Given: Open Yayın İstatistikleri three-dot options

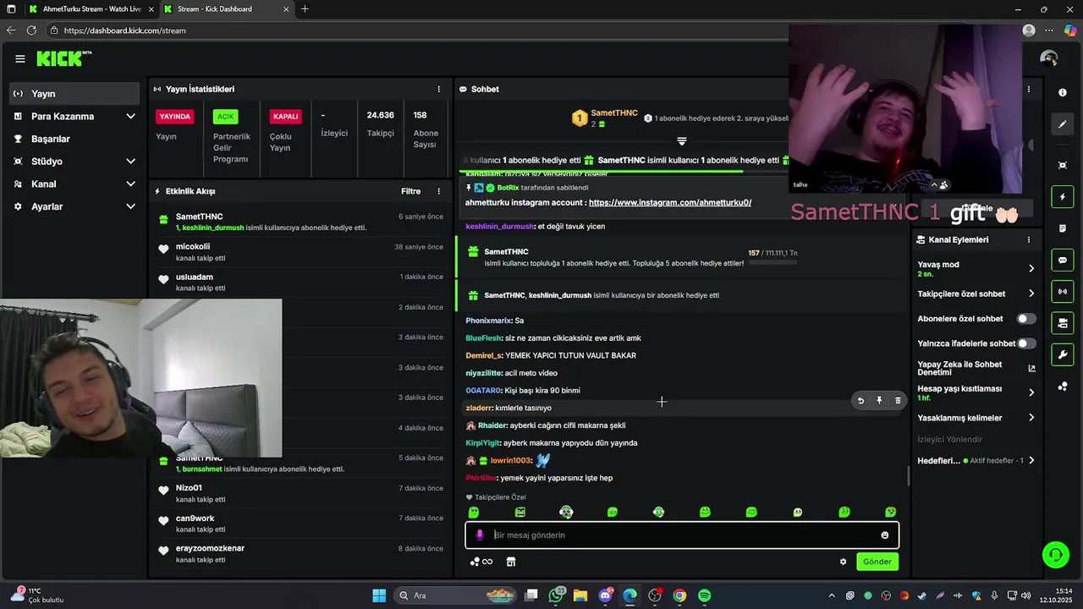Looking at the screenshot, I should point(438,89).
